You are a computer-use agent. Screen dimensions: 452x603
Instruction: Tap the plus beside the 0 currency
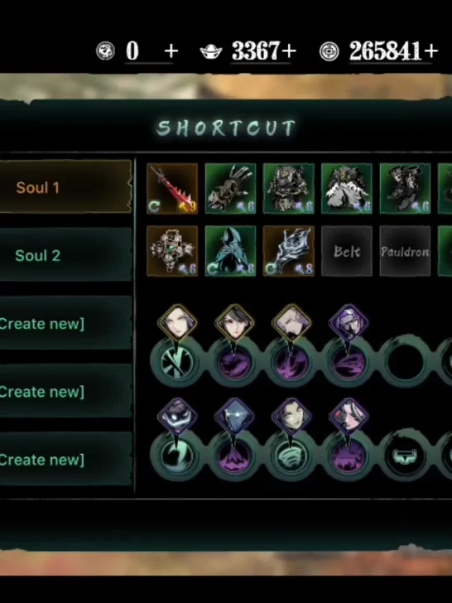tap(171, 51)
